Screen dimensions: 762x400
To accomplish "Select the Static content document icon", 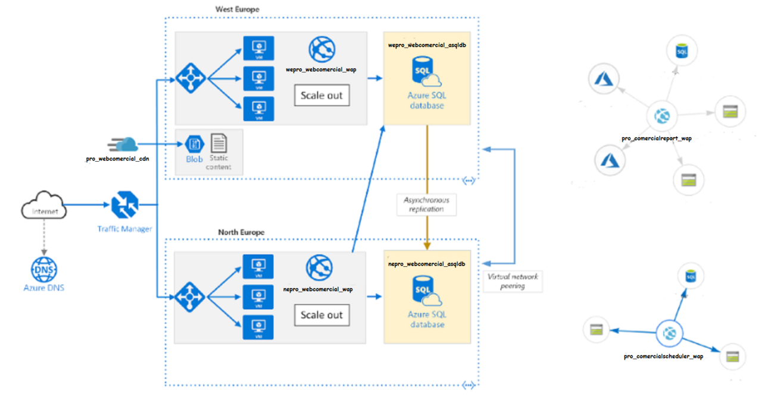I will coord(219,144).
